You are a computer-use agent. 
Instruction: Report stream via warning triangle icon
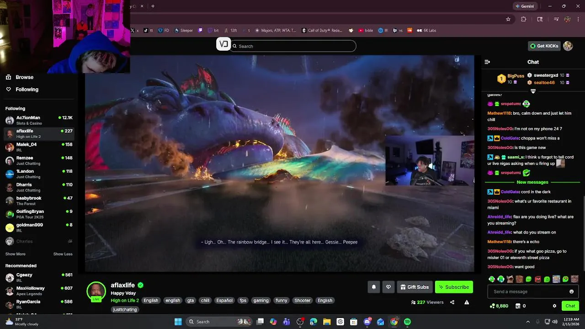(467, 302)
